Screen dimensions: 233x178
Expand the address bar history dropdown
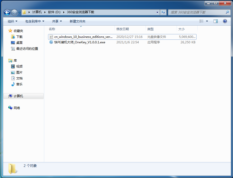(x=157, y=12)
